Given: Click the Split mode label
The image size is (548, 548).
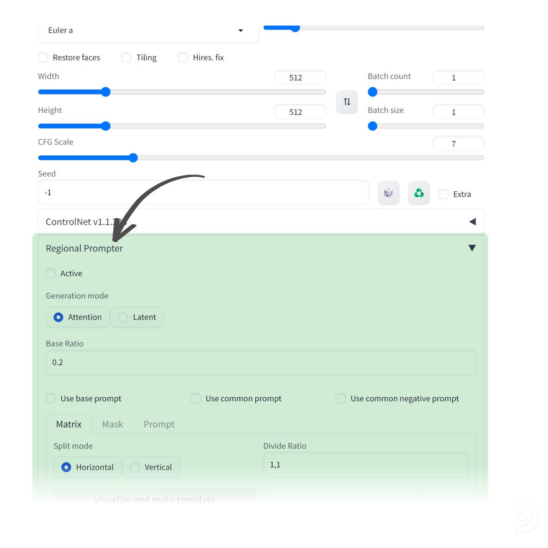Looking at the screenshot, I should coord(73,446).
